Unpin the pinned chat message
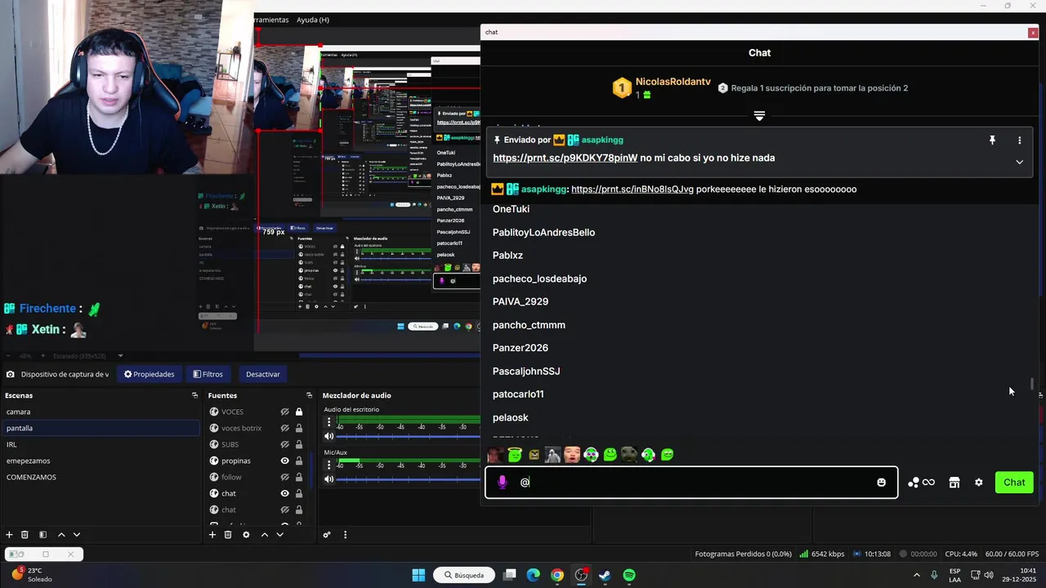The image size is (1046, 588). coord(992,140)
